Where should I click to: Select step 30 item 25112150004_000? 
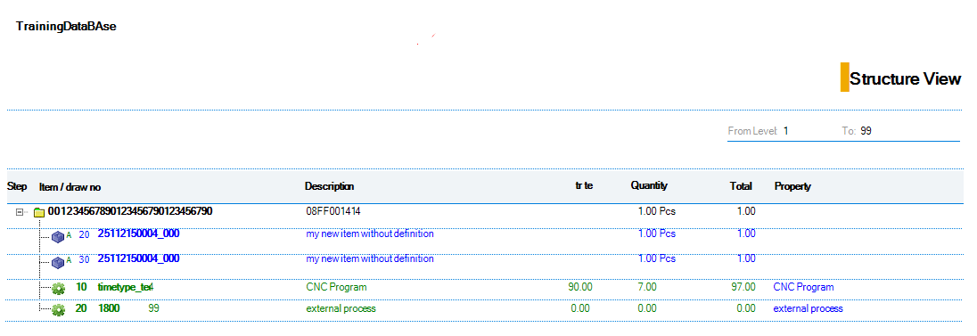click(138, 258)
